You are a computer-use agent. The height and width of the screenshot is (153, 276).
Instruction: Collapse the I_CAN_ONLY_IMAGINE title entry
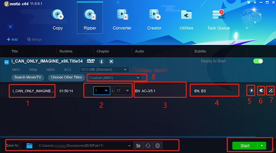click(7, 62)
